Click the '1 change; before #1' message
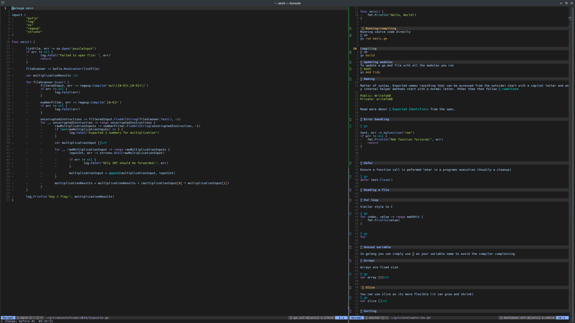Image resolution: width=575 pixels, height=323 pixels. click(18, 321)
